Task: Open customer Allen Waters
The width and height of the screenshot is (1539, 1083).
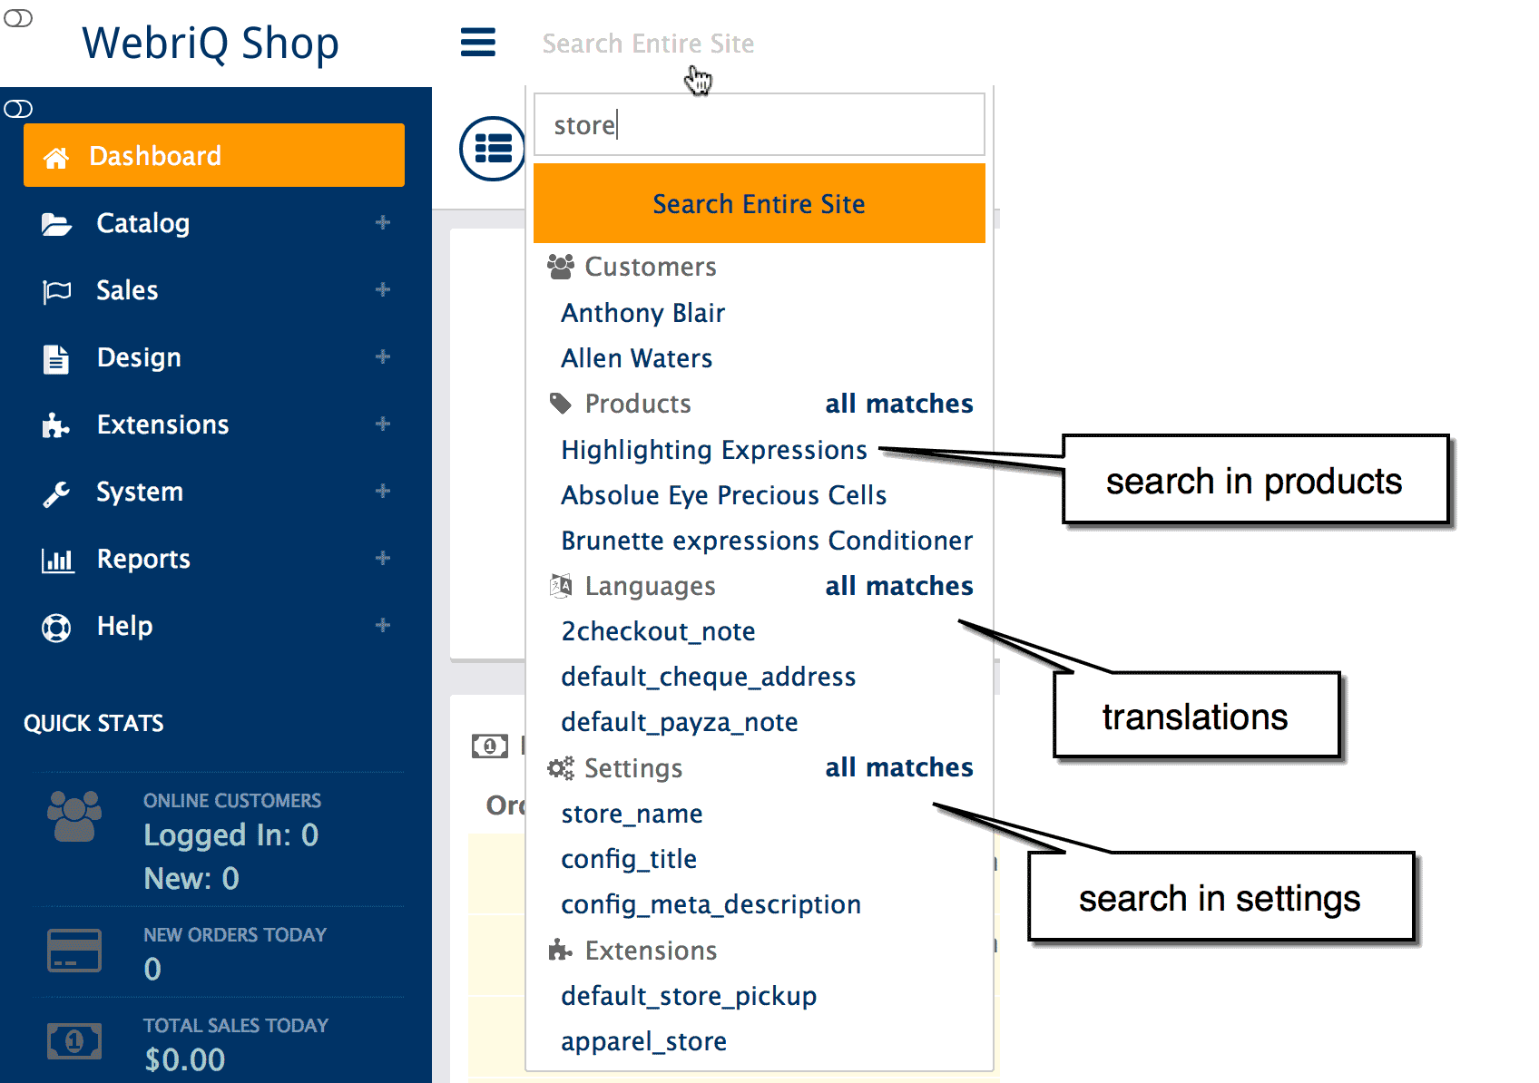Action: click(x=637, y=358)
